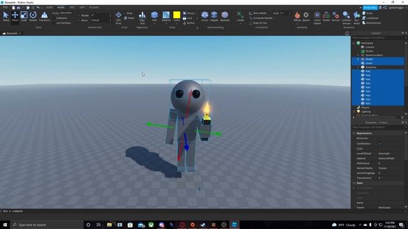Open the FILE menu
The width and height of the screenshot is (408, 229).
(x=5, y=8)
